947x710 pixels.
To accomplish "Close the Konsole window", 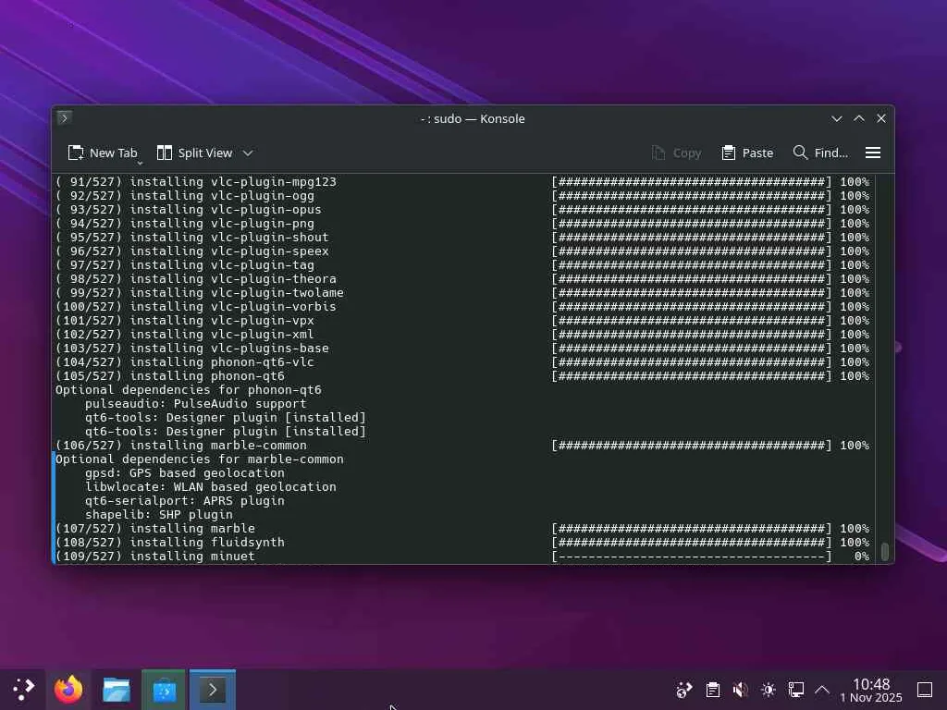I will 881,118.
